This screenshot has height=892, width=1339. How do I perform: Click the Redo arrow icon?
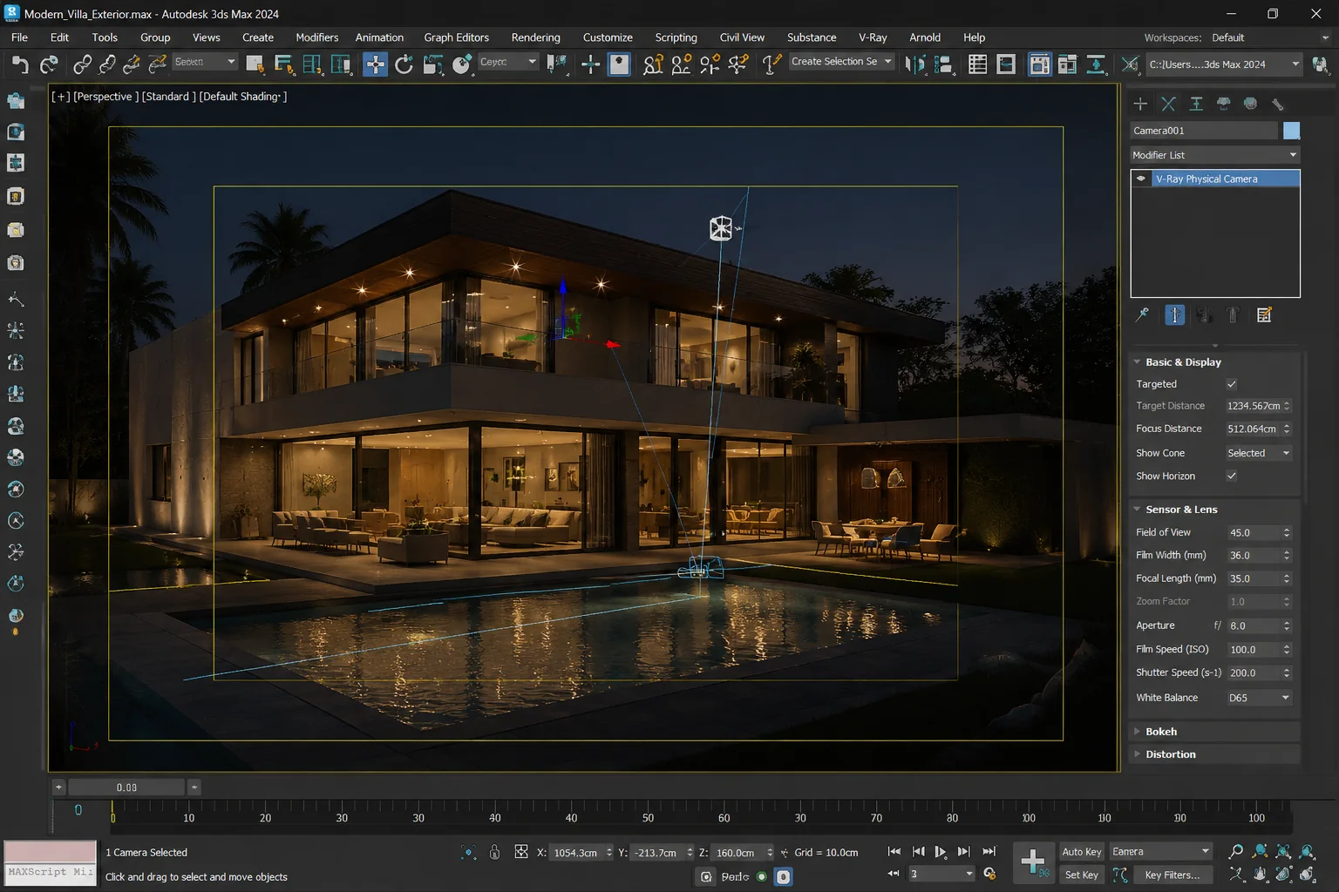coord(49,64)
